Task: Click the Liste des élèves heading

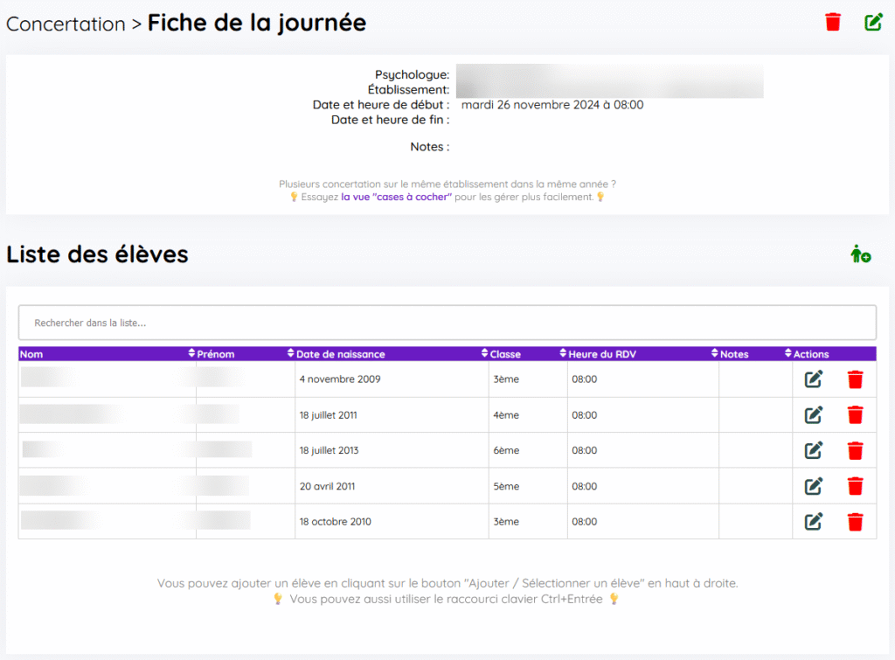Action: pos(97,254)
